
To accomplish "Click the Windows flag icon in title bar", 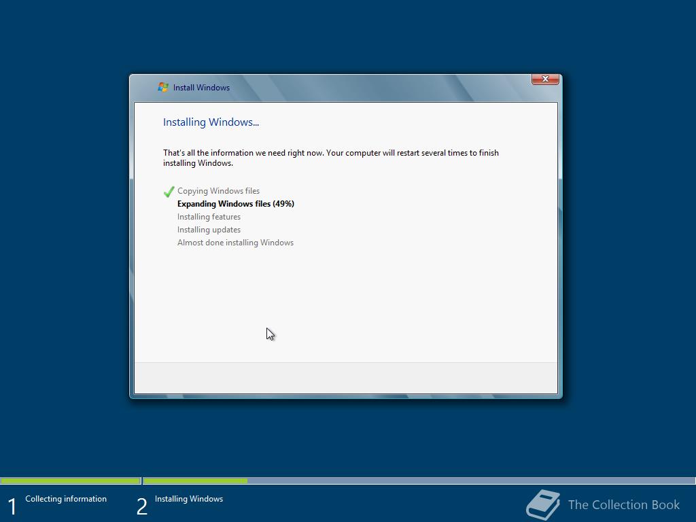I will [163, 88].
